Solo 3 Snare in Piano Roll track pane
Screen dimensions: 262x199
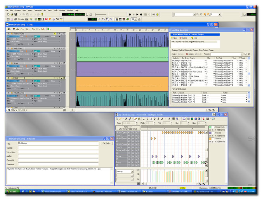pos(213,136)
